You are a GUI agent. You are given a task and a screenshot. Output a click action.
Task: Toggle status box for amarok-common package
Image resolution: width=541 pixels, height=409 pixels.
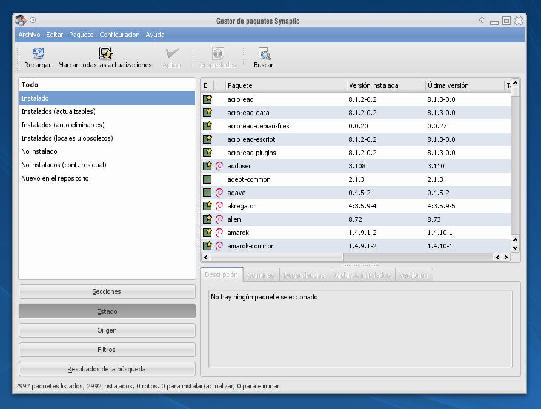coord(207,246)
